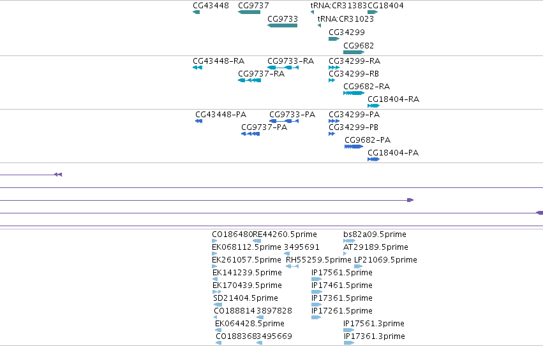The height and width of the screenshot is (346, 543).
Task: Select the CG9733-PA protein label
Action: 292,115
